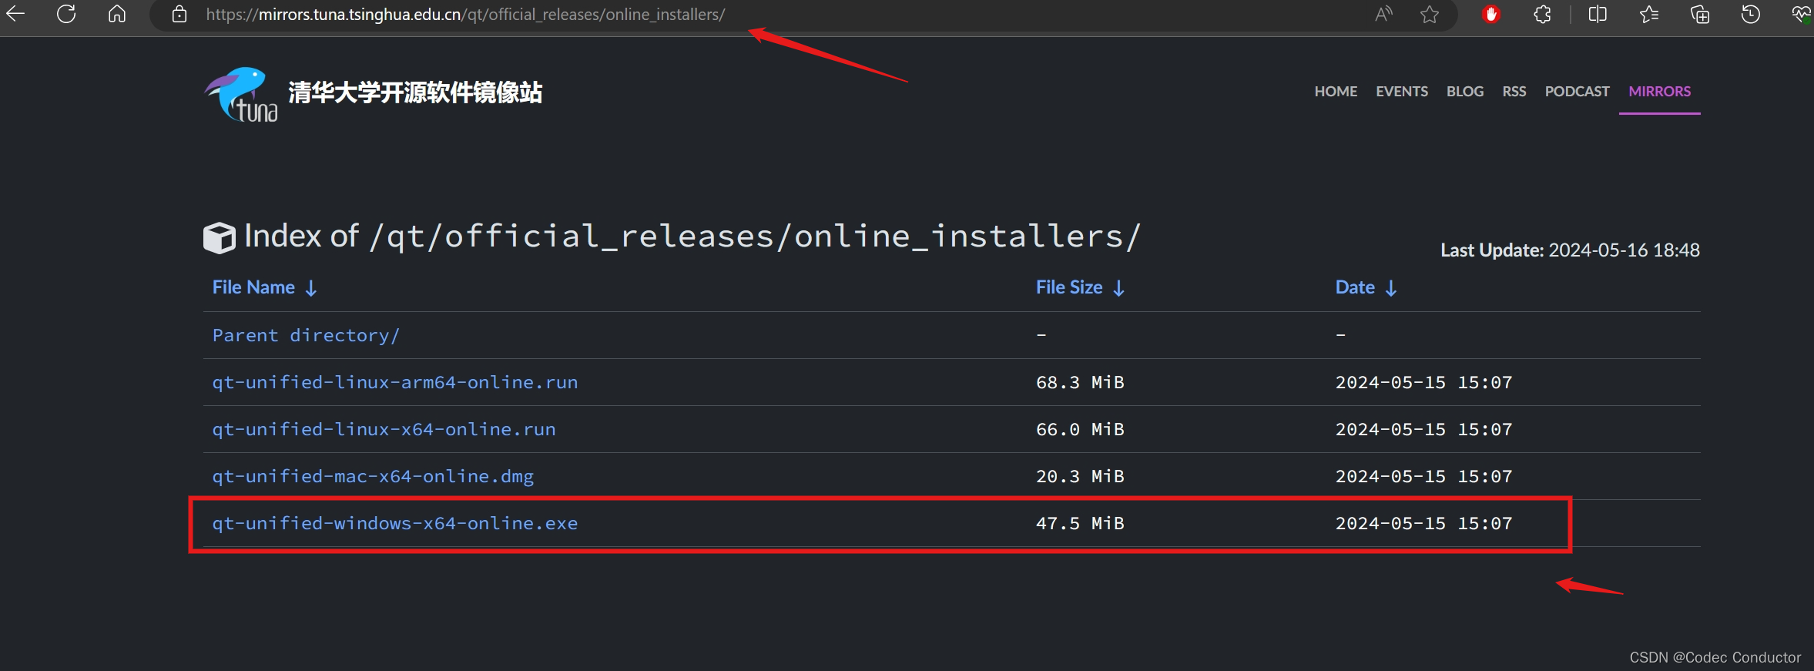Open the red ad blocker extension icon

point(1491,14)
